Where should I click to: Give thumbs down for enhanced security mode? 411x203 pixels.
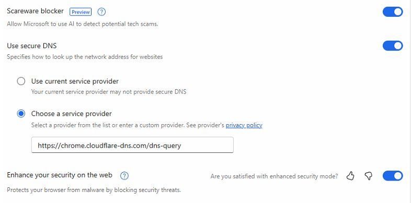pyautogui.click(x=368, y=176)
